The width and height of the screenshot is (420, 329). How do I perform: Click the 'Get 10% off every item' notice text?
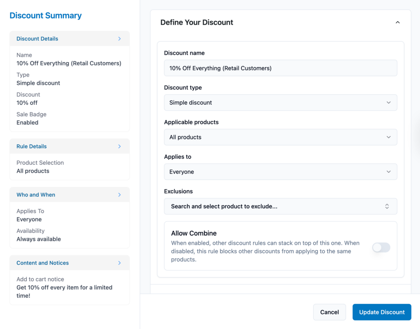[64, 292]
